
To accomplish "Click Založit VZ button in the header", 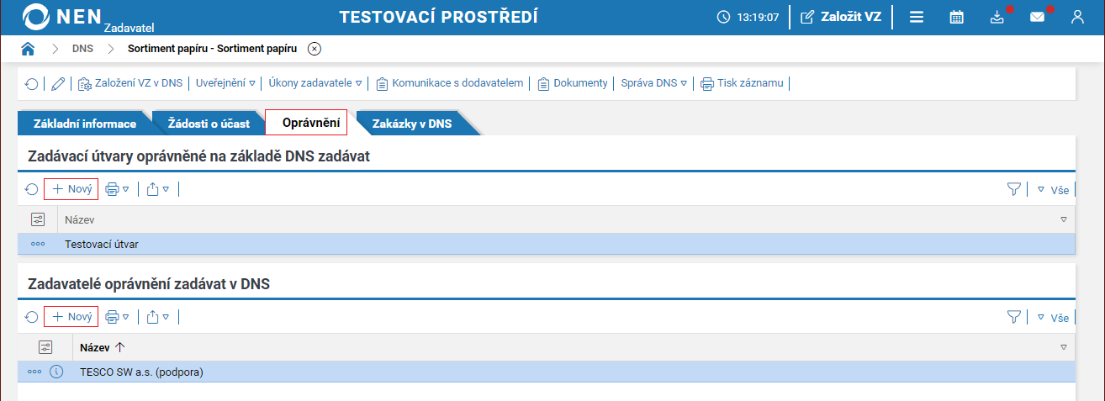I will pyautogui.click(x=842, y=17).
